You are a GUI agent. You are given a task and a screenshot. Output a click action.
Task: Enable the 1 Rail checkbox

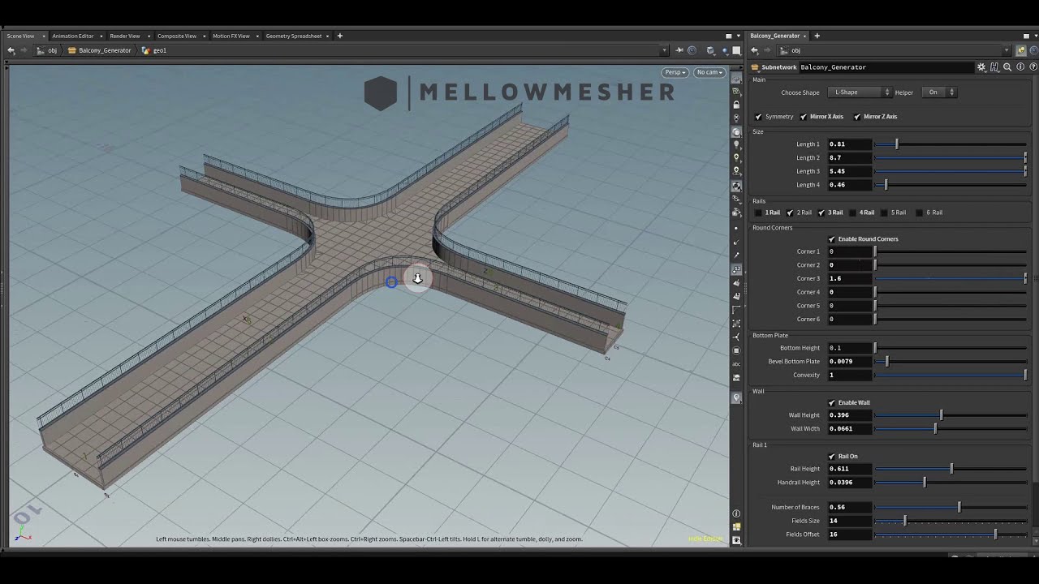pos(759,213)
